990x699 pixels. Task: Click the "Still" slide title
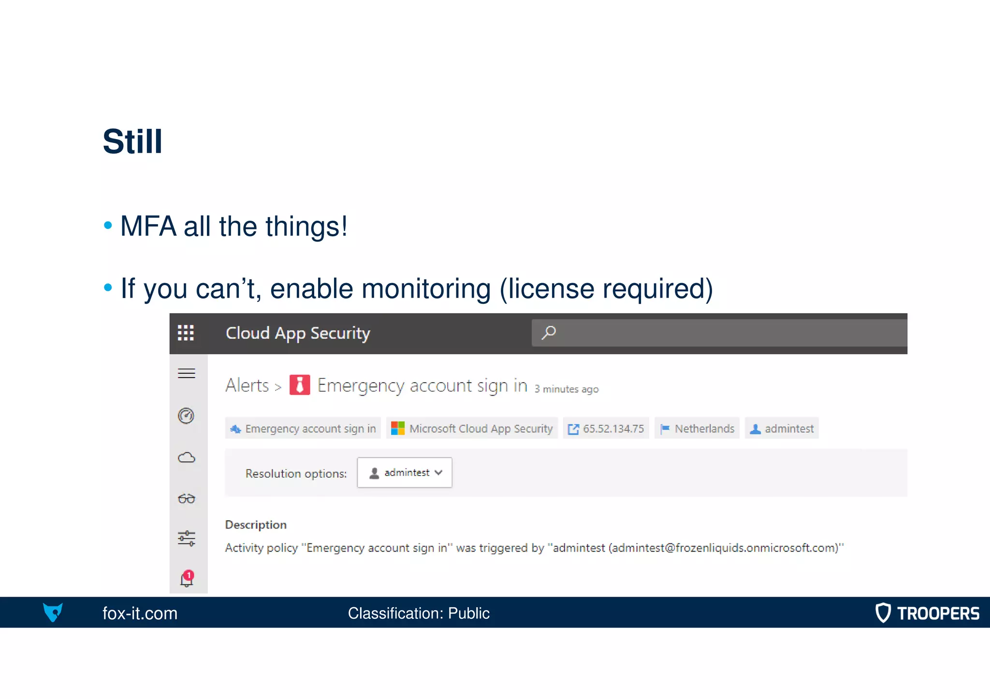pyautogui.click(x=132, y=142)
